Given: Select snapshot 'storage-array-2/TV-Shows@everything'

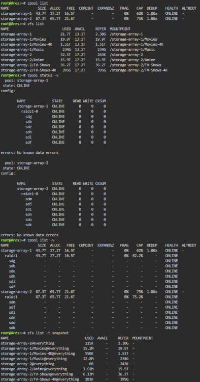Looking at the screenshot, I should [37, 374].
